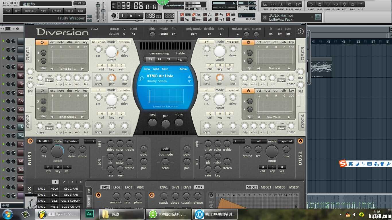Viewport: 392px width, 220px height.
Task: Click the preset search magnifier icon
Action: pyautogui.click(x=141, y=78)
